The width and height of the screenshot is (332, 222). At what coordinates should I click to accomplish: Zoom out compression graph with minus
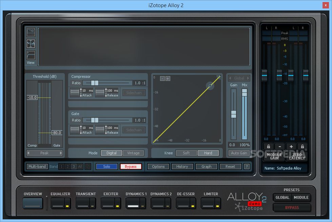click(x=162, y=79)
